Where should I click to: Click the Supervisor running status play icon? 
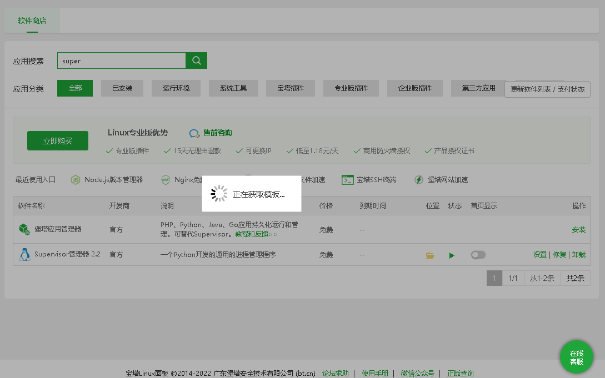[452, 255]
